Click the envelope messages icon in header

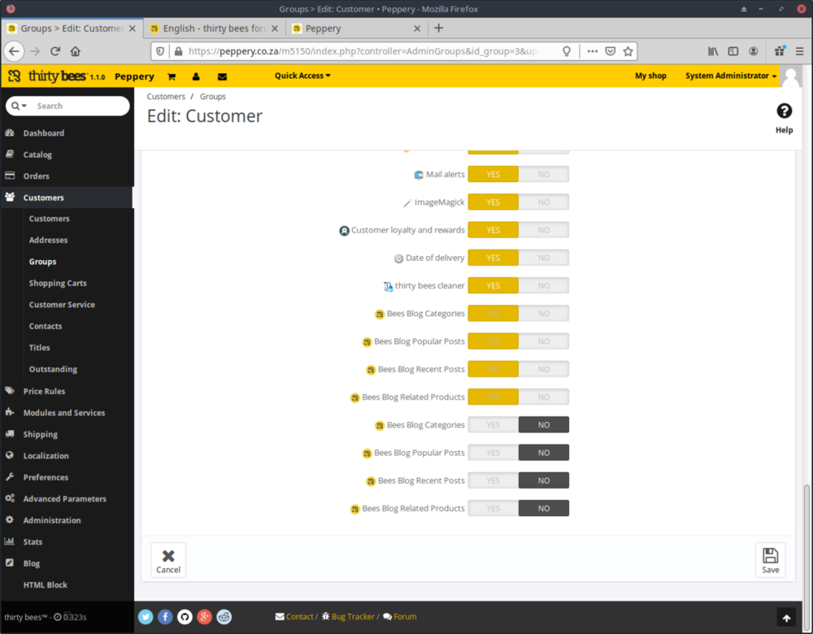pyautogui.click(x=222, y=76)
